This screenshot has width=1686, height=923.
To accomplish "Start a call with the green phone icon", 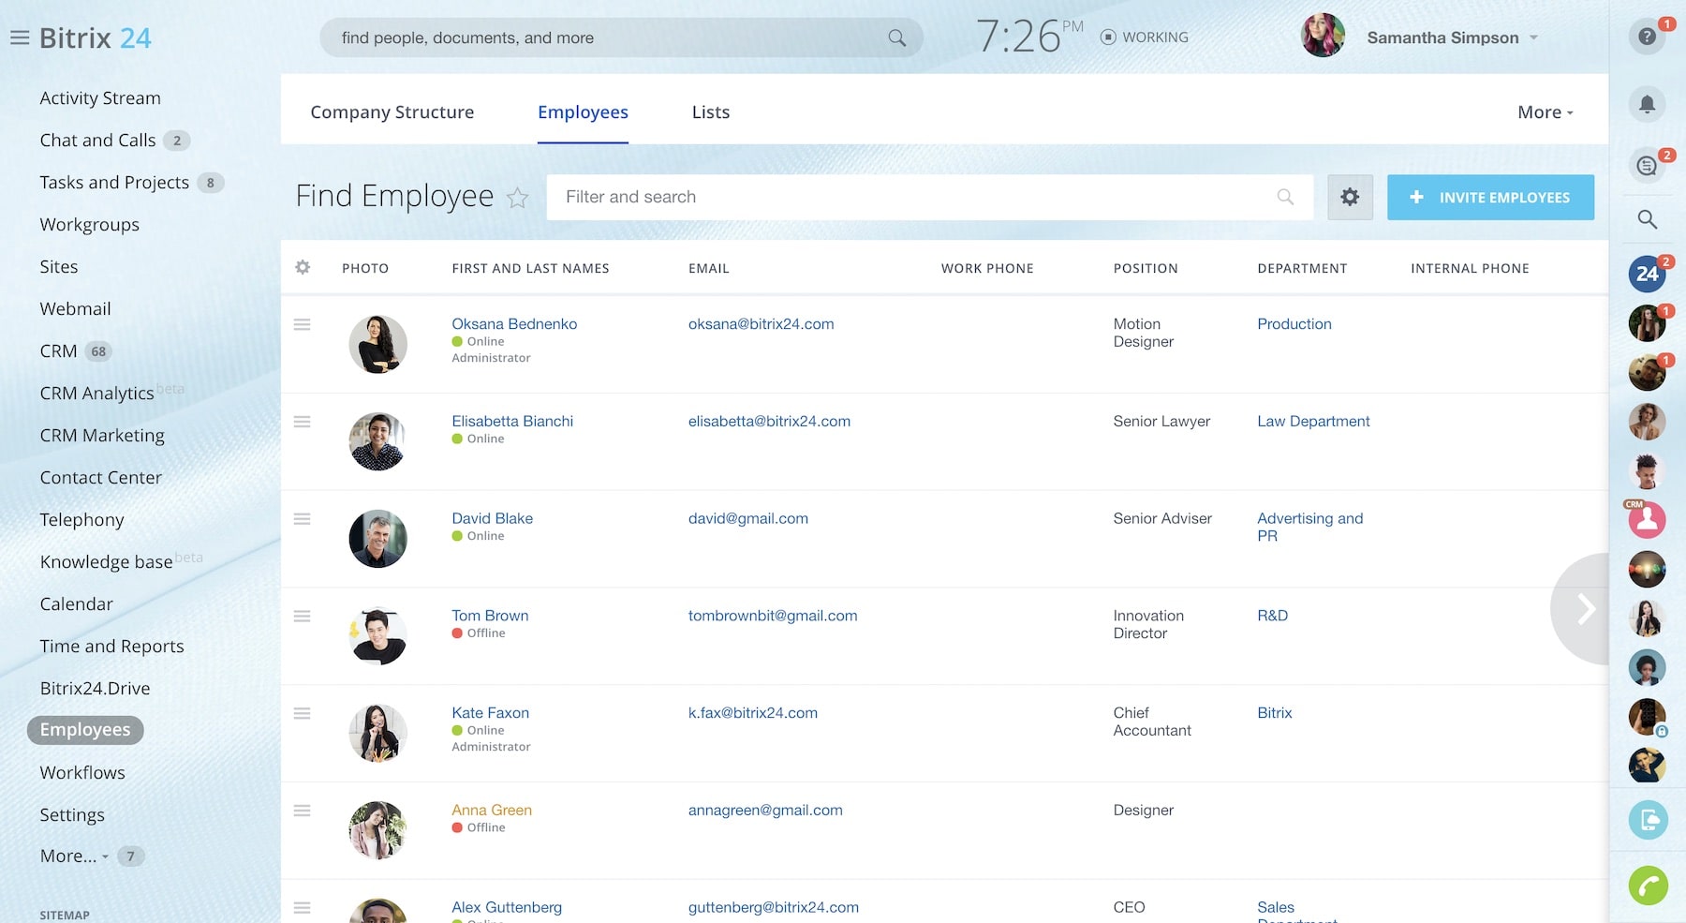I will click(x=1649, y=885).
